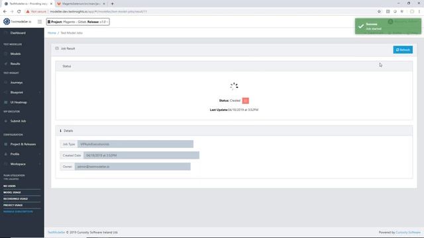Open Results in the sidebar
Image resolution: width=424 pixels, height=238 pixels.
point(15,64)
